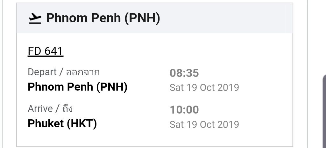Click the Thai text ถึง
The height and width of the screenshot is (148, 326).
point(67,108)
